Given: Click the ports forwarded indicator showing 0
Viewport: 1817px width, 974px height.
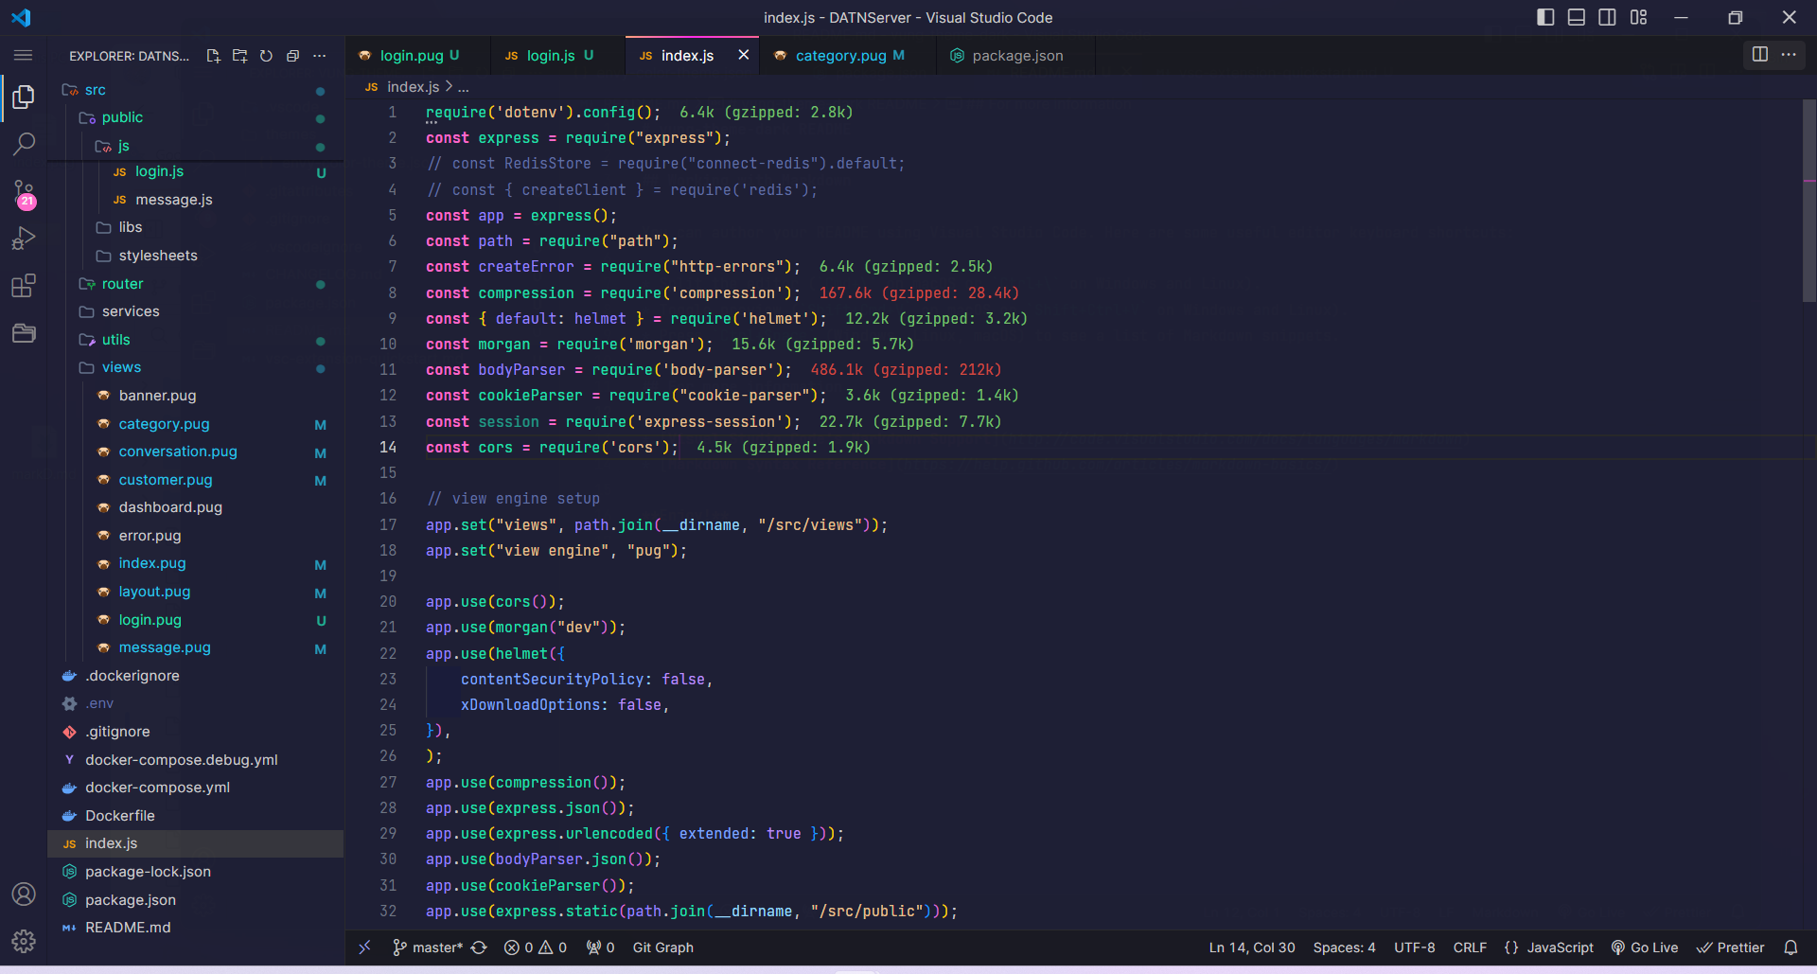Looking at the screenshot, I should pyautogui.click(x=600, y=947).
